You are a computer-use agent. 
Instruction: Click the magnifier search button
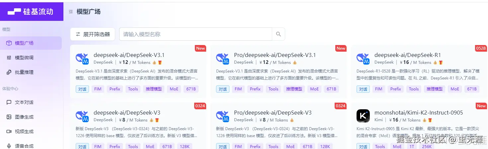coord(279,34)
